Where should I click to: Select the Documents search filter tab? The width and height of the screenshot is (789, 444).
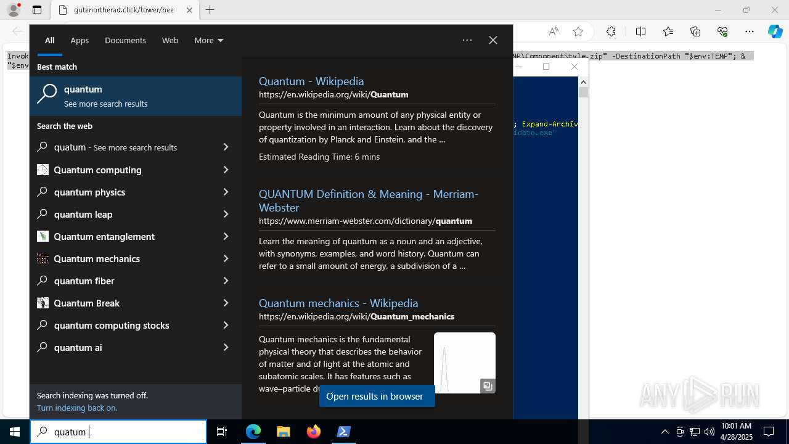[x=125, y=41]
